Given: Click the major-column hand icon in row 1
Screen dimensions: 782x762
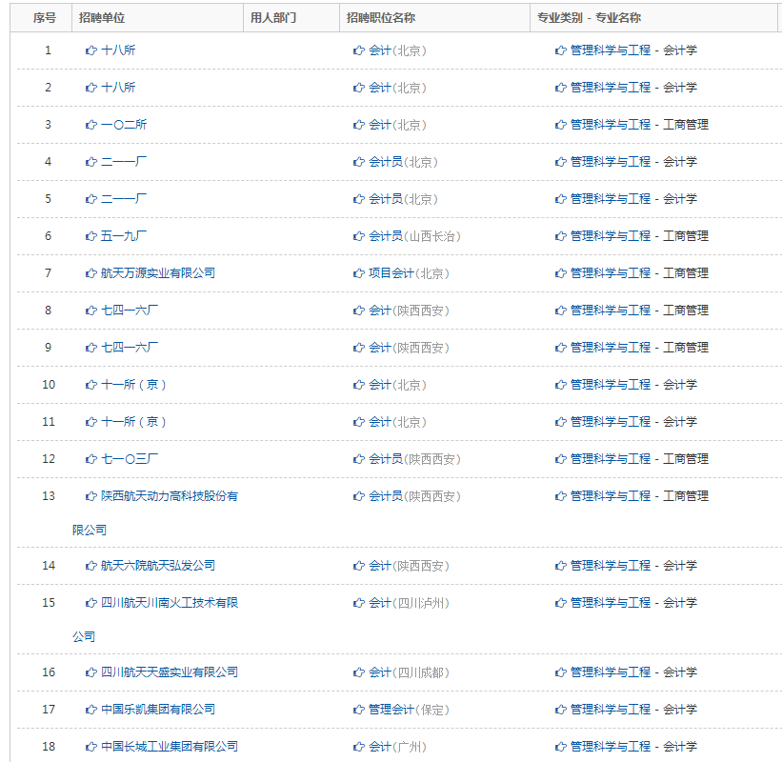Looking at the screenshot, I should (561, 50).
